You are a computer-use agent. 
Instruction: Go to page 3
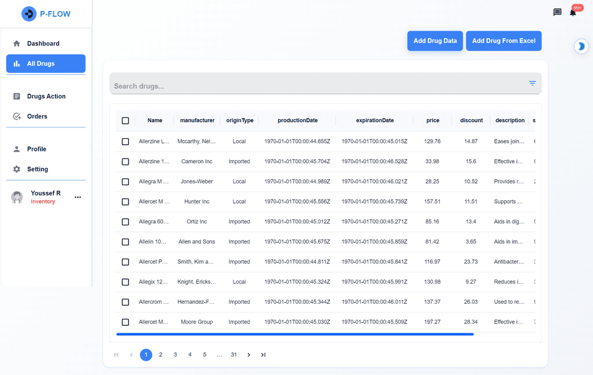click(175, 355)
